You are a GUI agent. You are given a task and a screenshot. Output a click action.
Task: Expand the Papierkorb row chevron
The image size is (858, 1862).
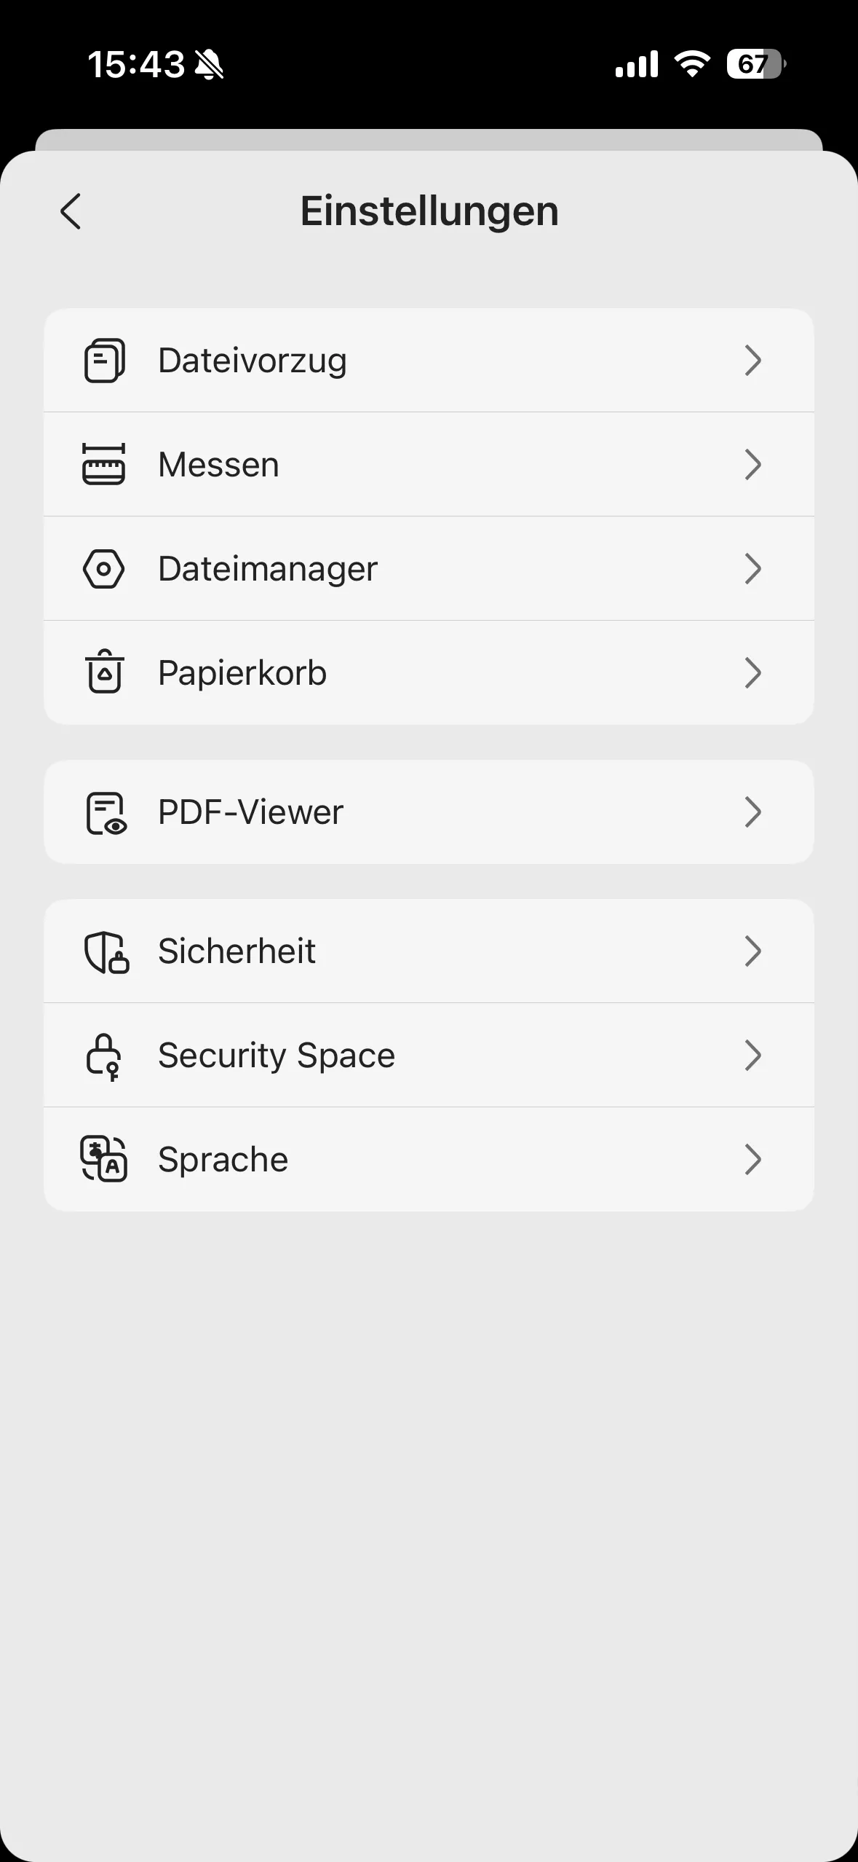(x=753, y=673)
